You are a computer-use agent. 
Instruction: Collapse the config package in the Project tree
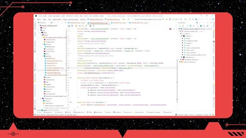coord(43,44)
